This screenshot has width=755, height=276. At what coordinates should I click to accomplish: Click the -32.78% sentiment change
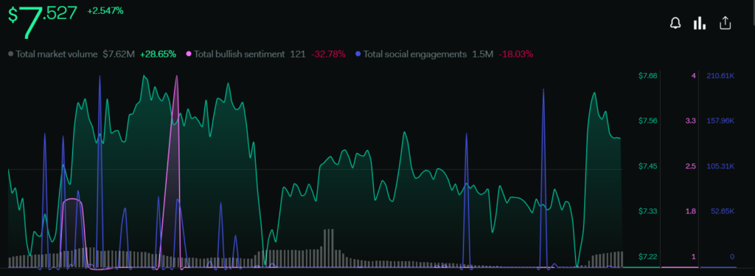(328, 54)
